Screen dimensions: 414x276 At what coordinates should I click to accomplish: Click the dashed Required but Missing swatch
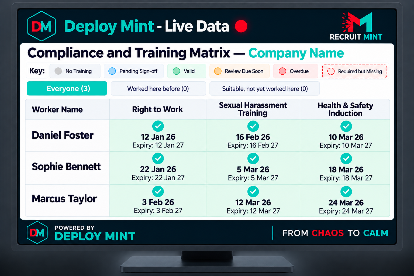(331, 71)
